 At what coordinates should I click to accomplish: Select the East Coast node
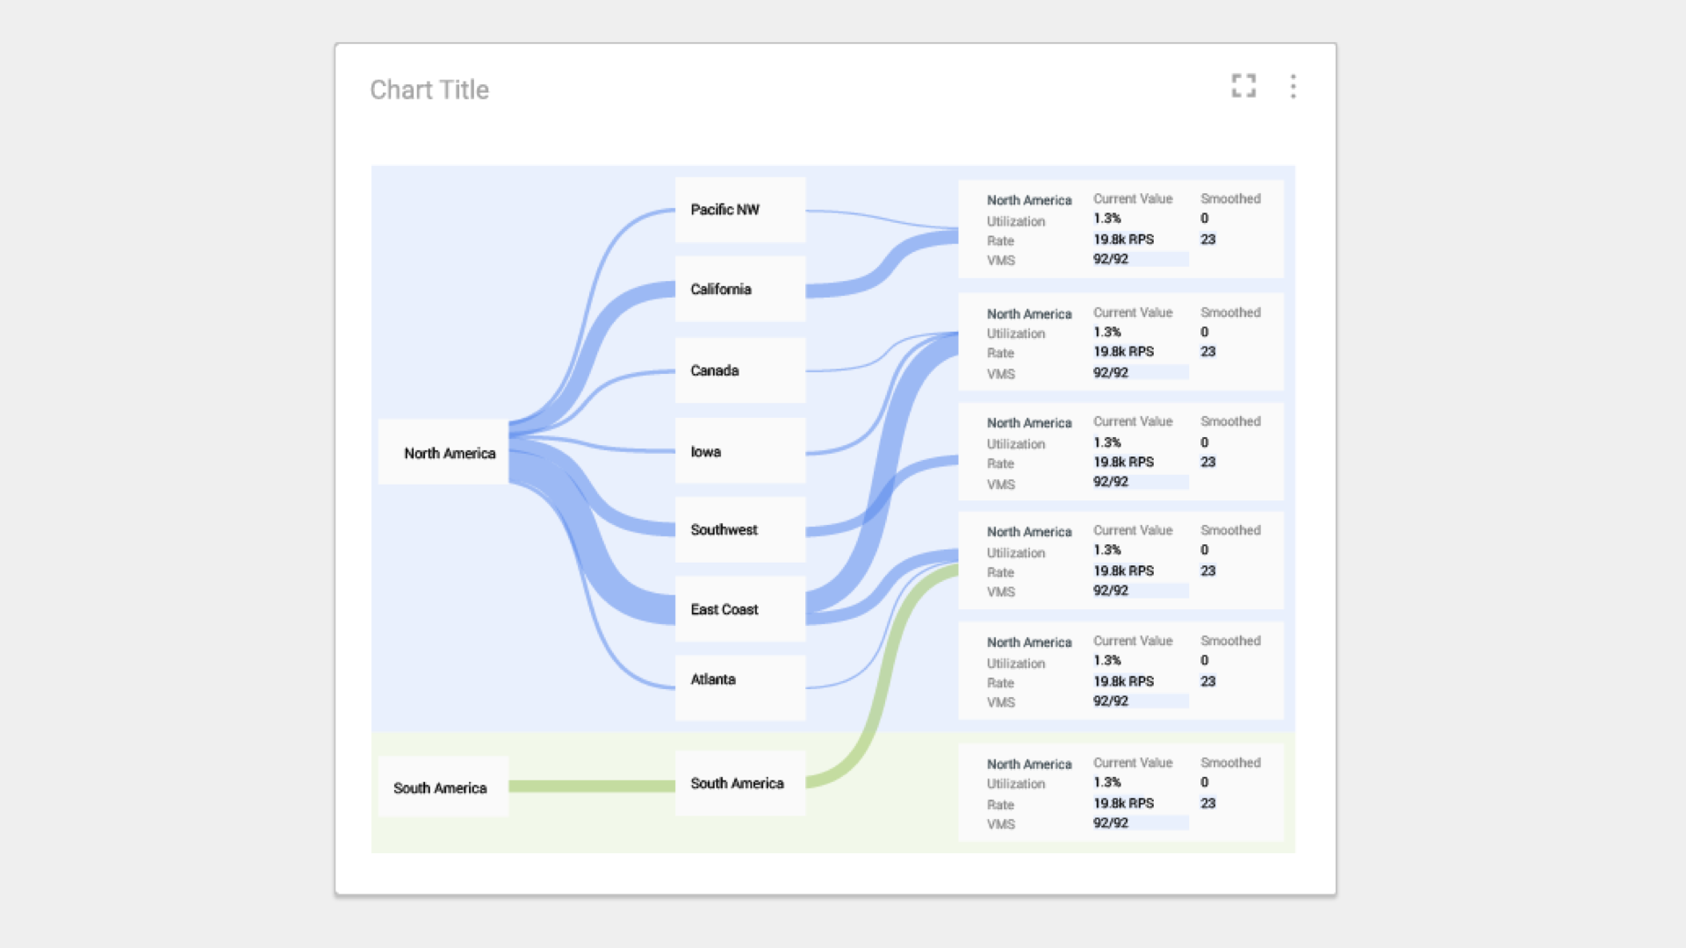click(739, 609)
